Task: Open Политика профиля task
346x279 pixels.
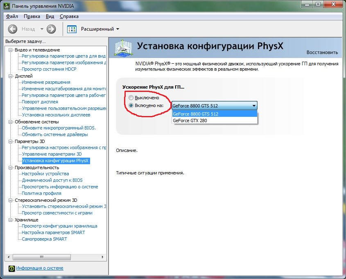Action: (x=41, y=193)
